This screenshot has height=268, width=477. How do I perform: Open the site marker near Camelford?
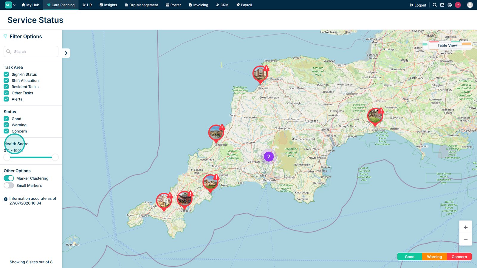click(216, 133)
